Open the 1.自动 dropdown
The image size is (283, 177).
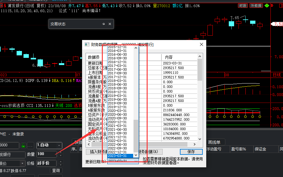59,145
